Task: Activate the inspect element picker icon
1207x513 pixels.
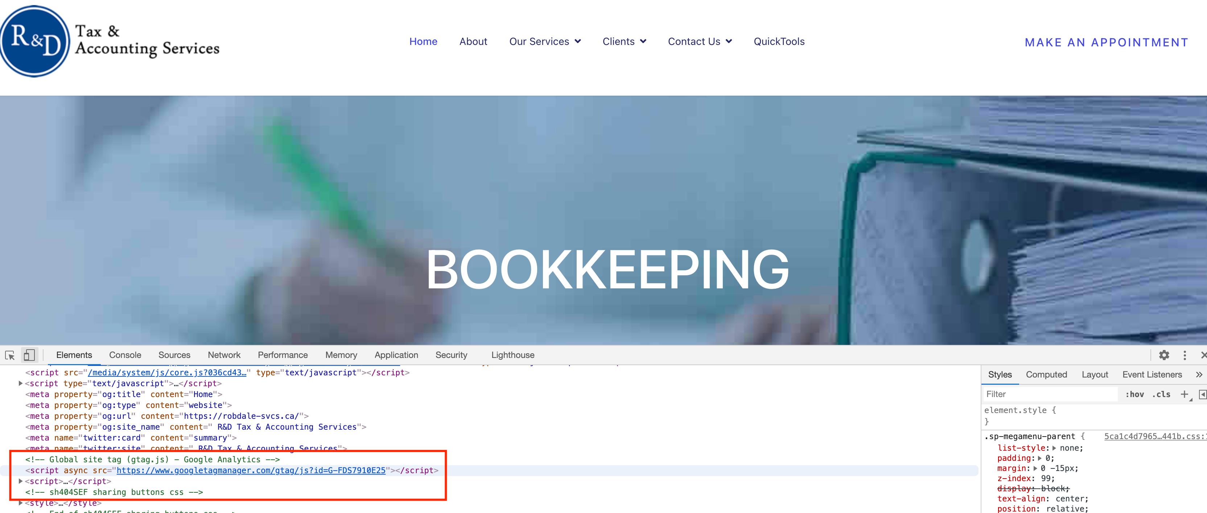Action: pyautogui.click(x=10, y=355)
